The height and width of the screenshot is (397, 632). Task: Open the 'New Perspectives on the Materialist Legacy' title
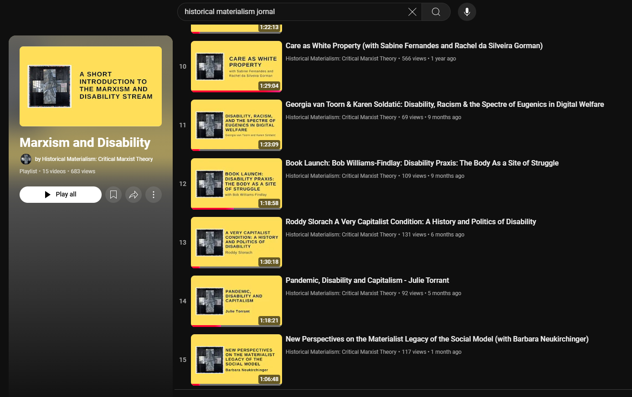[437, 339]
